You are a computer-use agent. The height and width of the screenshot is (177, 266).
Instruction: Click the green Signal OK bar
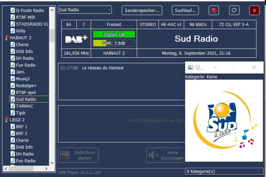pos(114,34)
